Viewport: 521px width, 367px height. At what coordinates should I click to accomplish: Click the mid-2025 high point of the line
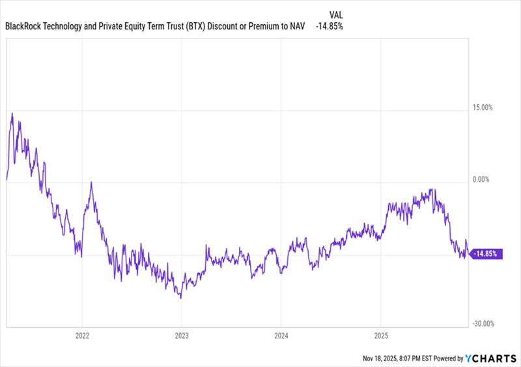(432, 190)
